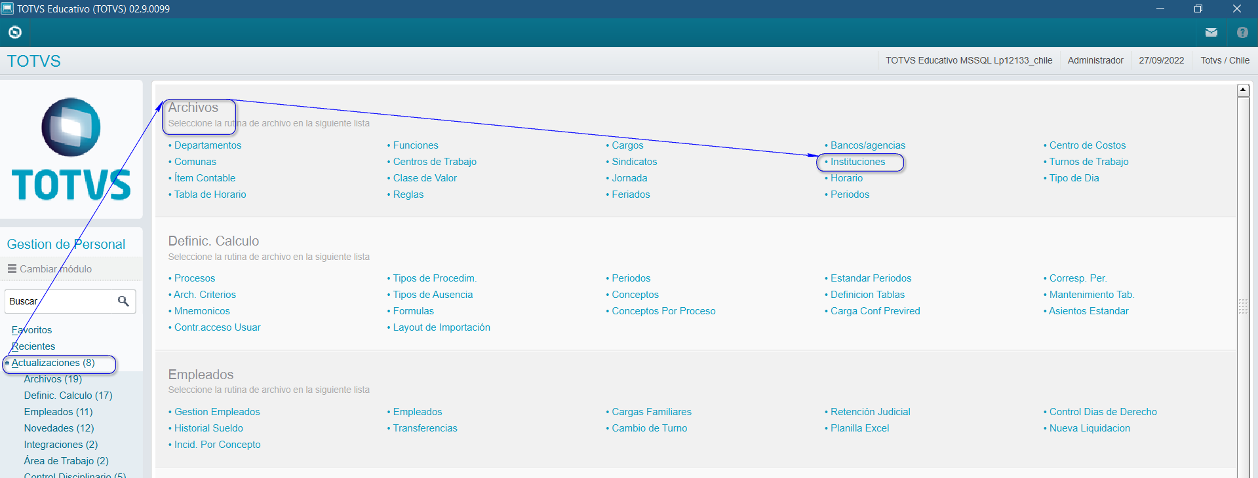Open the Feriados routine
1258x478 pixels.
pos(631,194)
